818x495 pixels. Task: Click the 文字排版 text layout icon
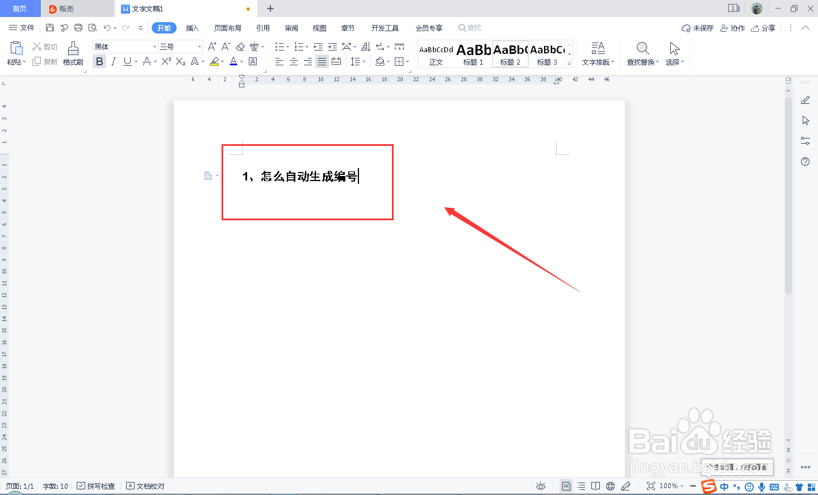pyautogui.click(x=598, y=54)
